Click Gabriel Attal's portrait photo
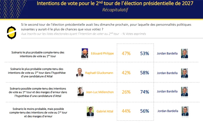This screenshot has height=129, width=203. tap(90, 111)
